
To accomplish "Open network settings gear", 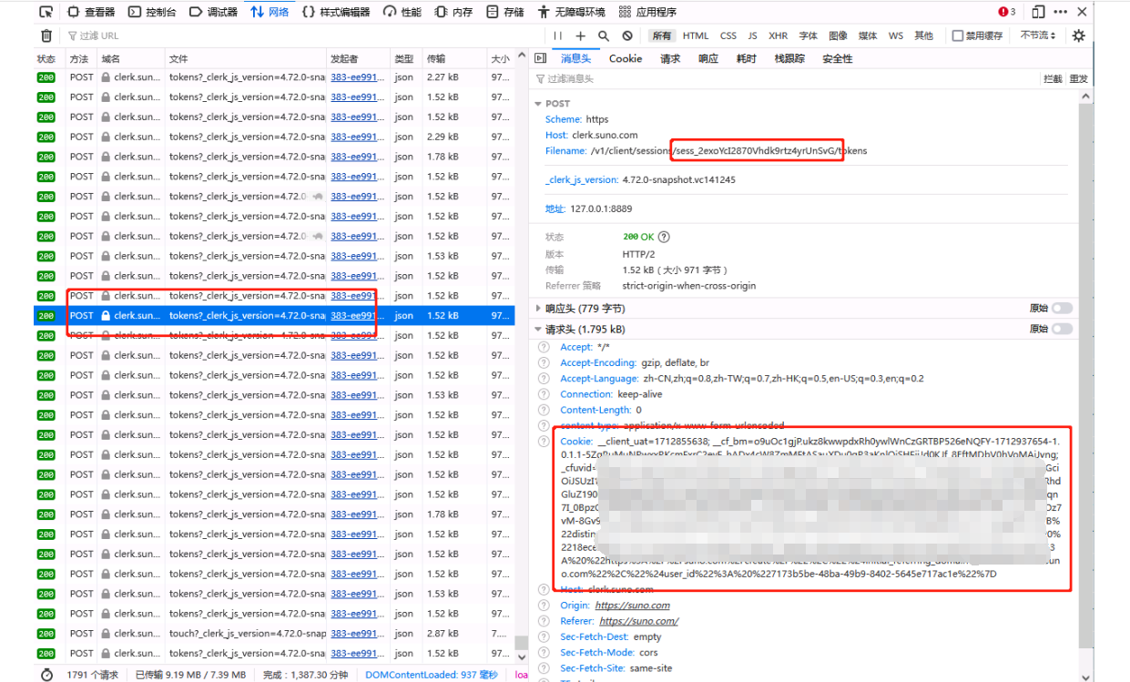I will tap(1079, 36).
